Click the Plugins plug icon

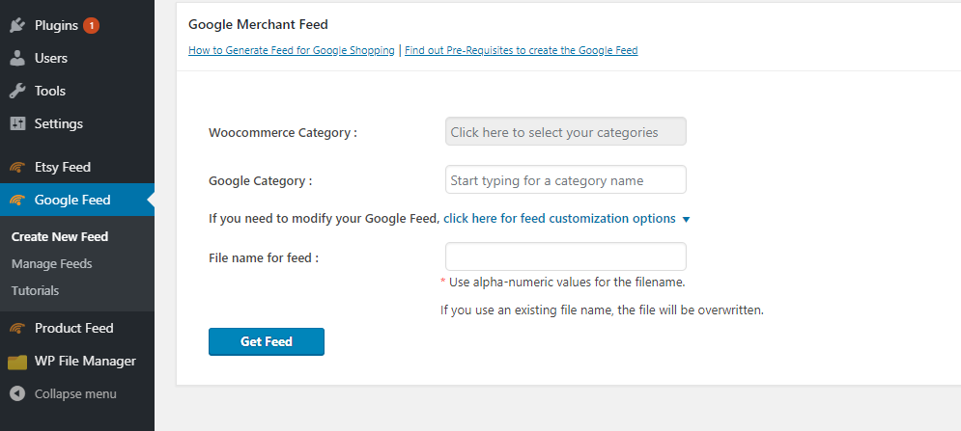click(x=17, y=25)
